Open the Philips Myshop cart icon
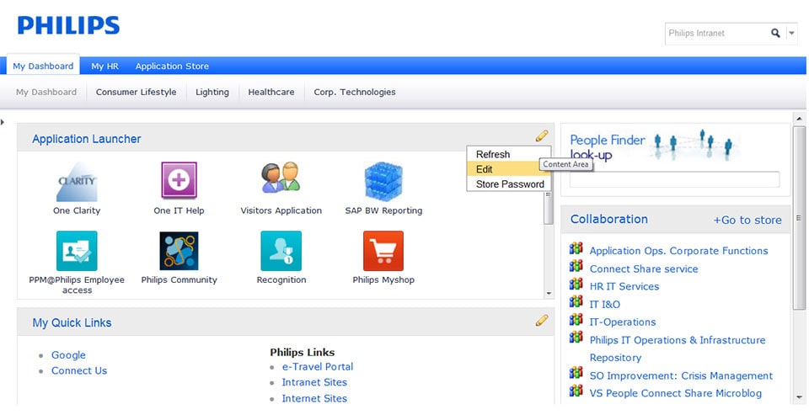 pos(383,251)
